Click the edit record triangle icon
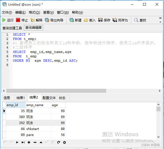This screenshot has height=149, width=164. [x=41, y=142]
